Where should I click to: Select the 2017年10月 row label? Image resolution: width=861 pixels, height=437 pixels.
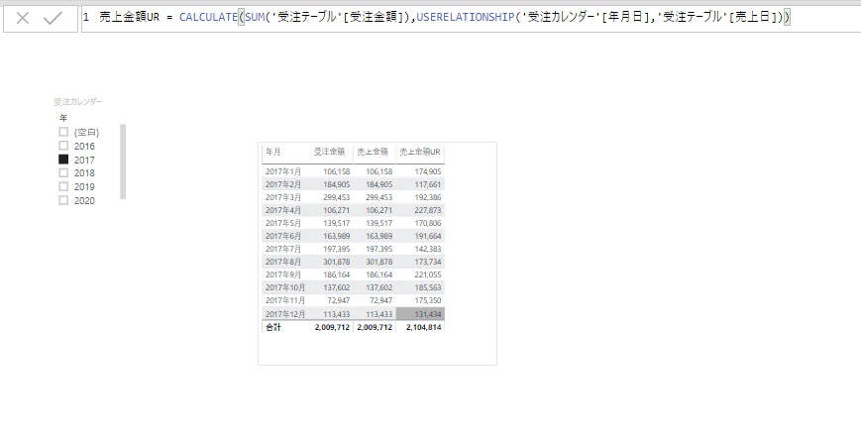[285, 287]
